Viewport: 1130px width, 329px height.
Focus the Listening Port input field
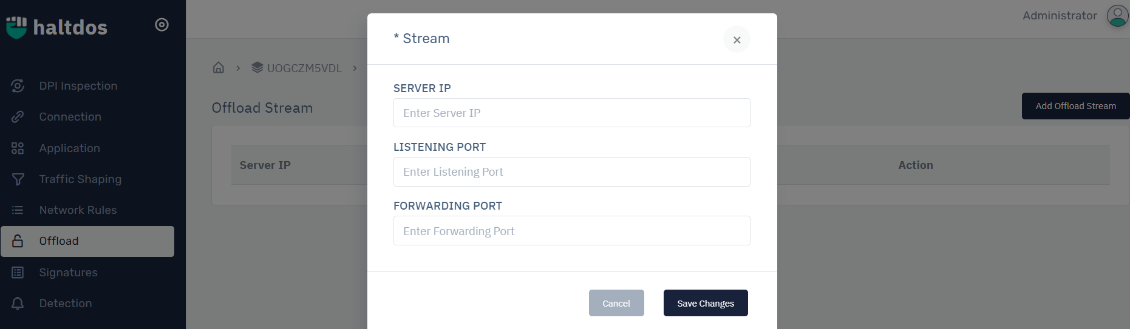tap(571, 172)
